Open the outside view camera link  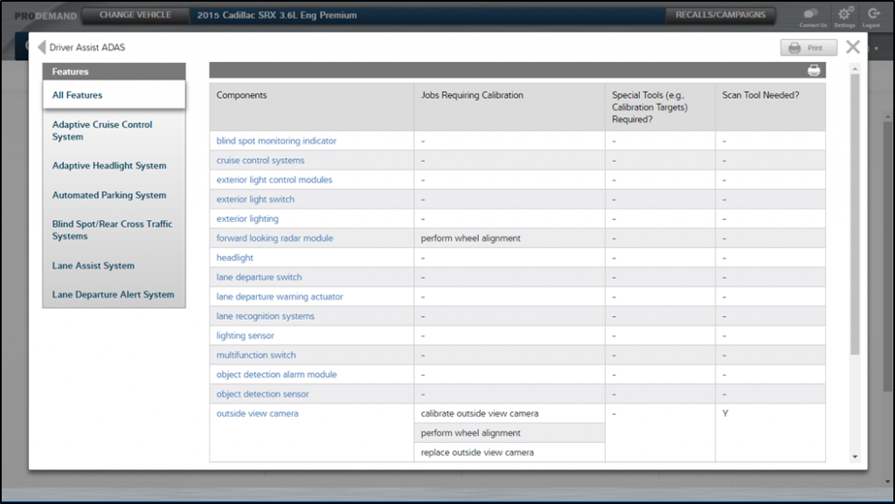point(257,414)
